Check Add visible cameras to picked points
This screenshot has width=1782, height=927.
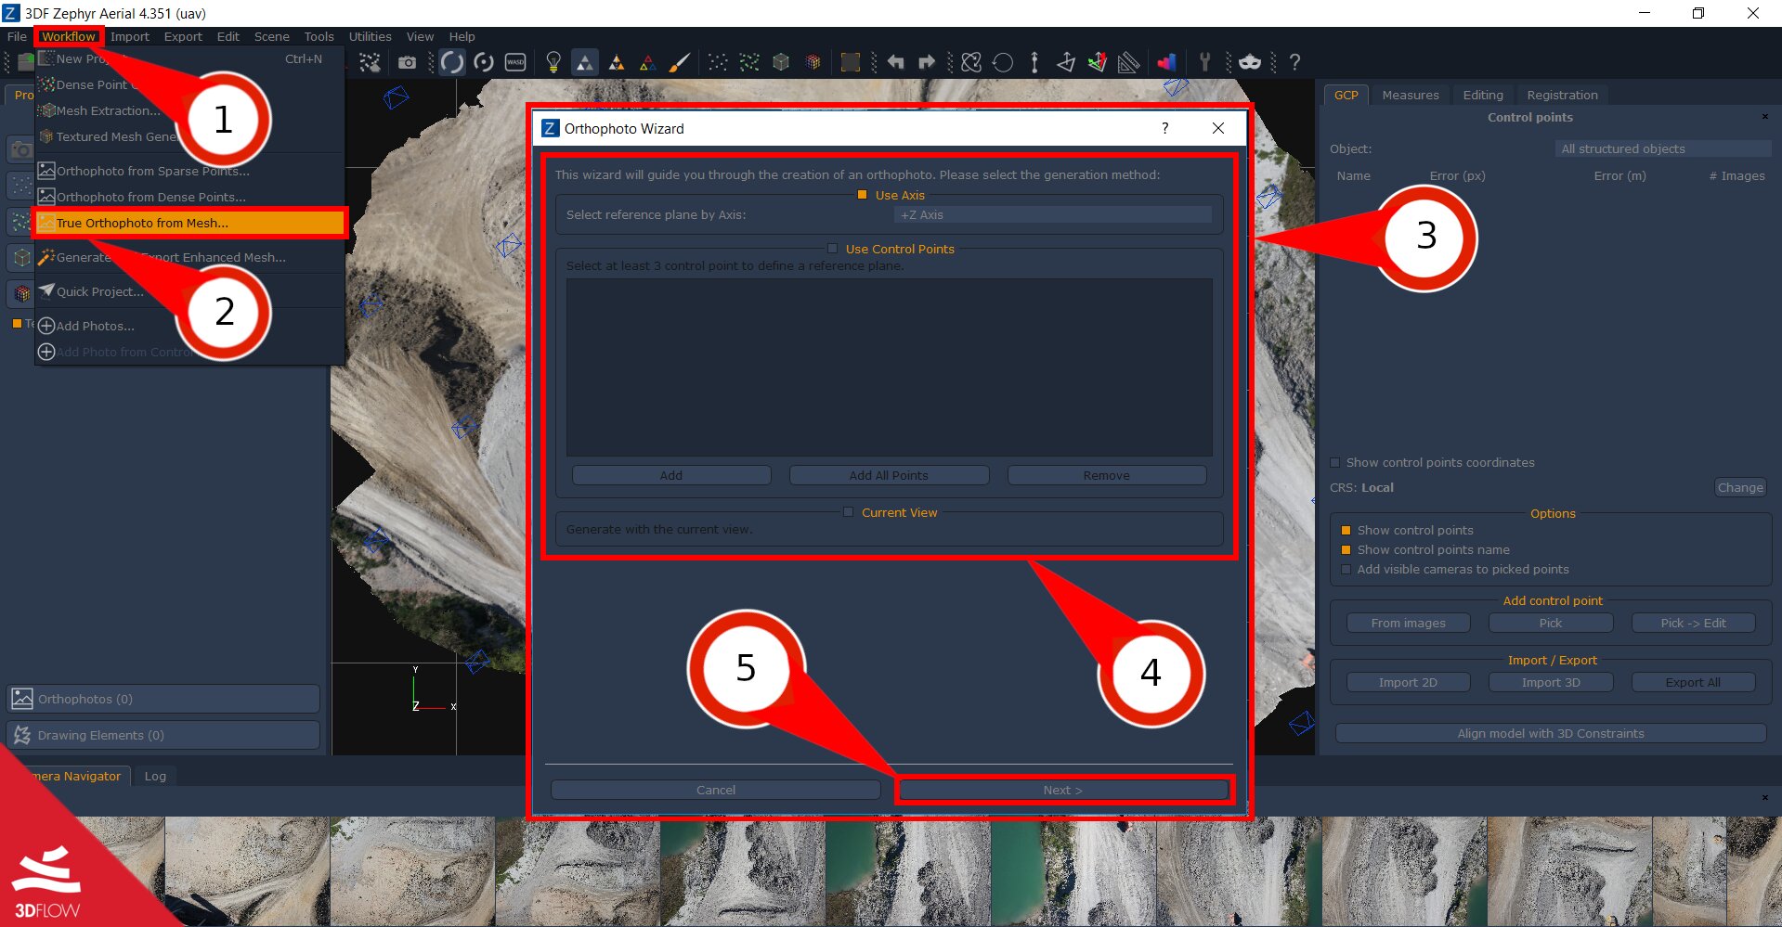(x=1346, y=569)
